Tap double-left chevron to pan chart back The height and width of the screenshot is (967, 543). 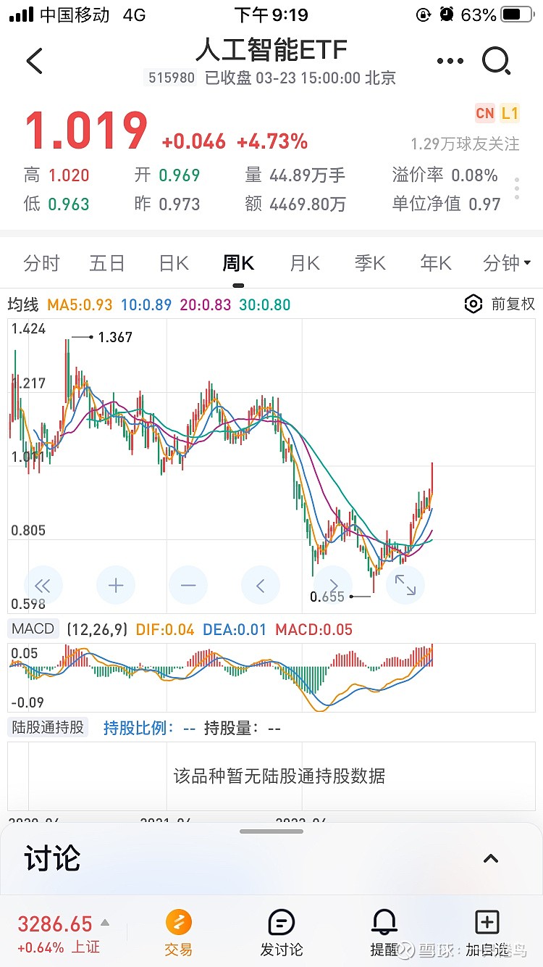click(x=43, y=585)
